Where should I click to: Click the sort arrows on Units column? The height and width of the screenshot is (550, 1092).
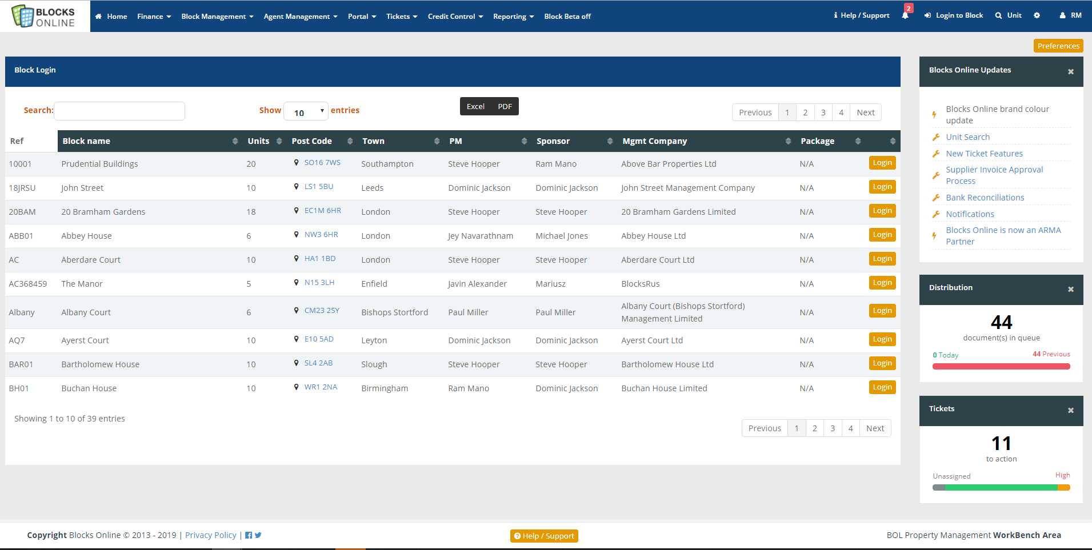[x=279, y=141]
